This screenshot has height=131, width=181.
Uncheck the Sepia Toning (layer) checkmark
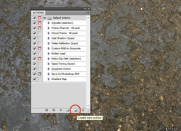point(34,64)
